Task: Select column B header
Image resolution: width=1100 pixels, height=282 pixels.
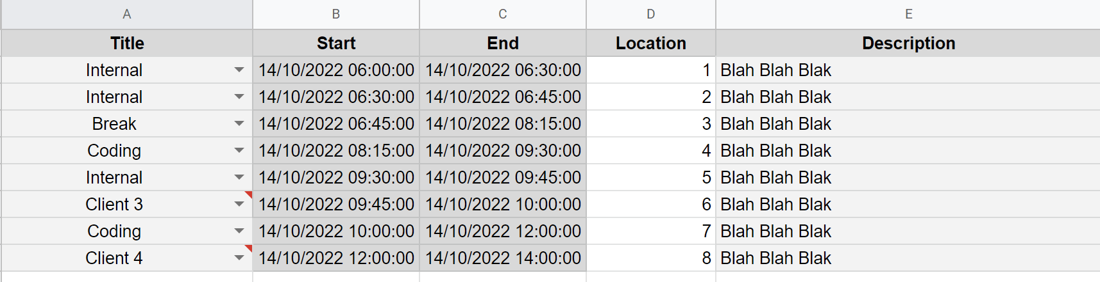Action: [x=336, y=14]
